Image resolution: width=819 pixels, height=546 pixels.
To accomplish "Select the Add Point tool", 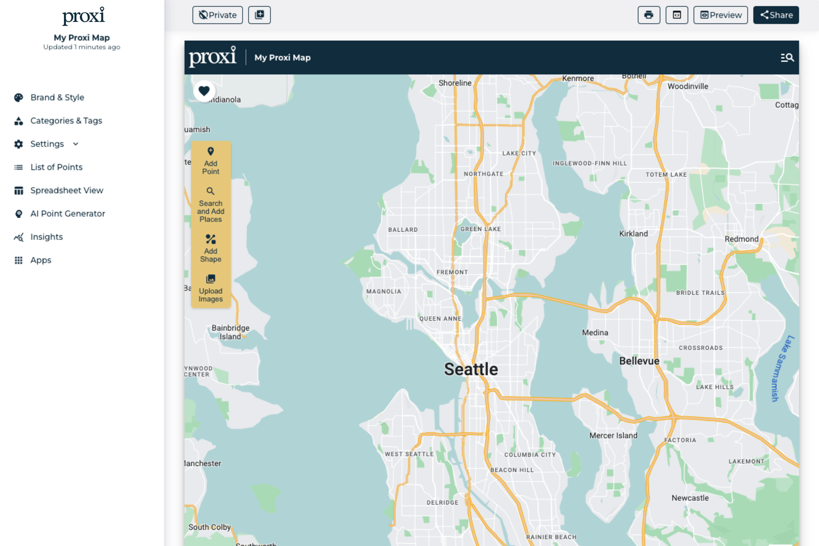I will [x=210, y=160].
